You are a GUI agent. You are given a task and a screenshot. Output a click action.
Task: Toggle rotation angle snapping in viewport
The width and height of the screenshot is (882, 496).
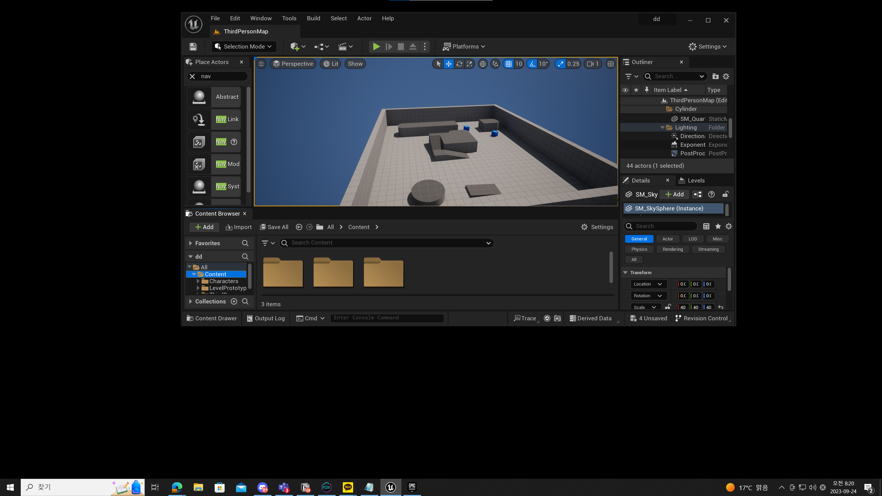(532, 64)
